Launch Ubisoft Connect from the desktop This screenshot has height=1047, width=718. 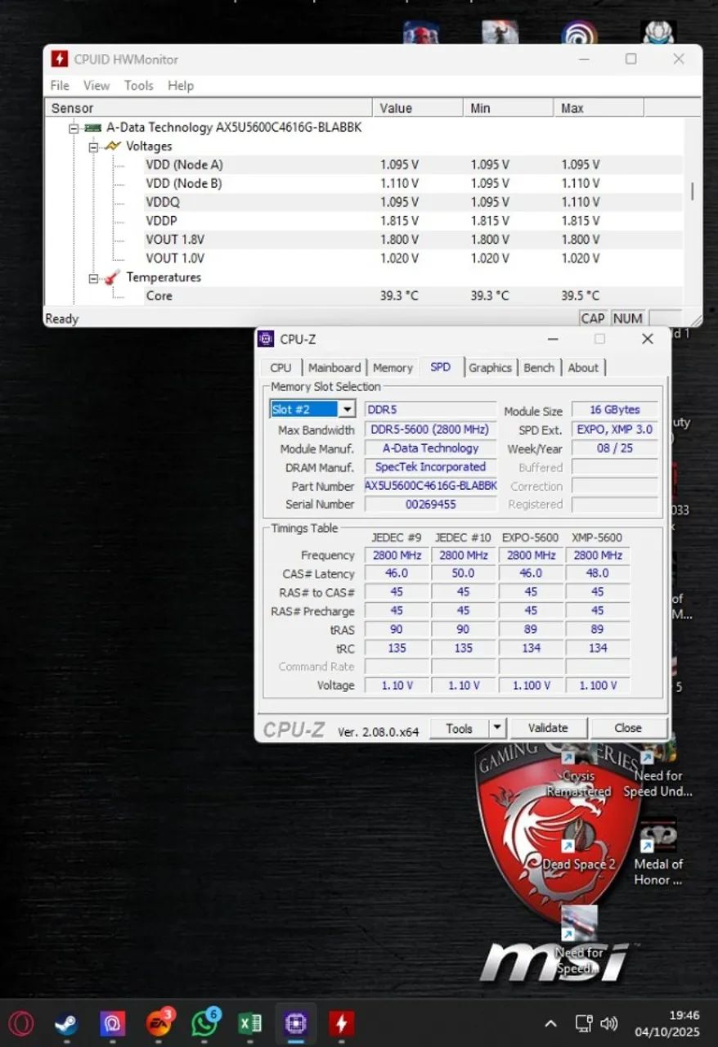coord(577,33)
